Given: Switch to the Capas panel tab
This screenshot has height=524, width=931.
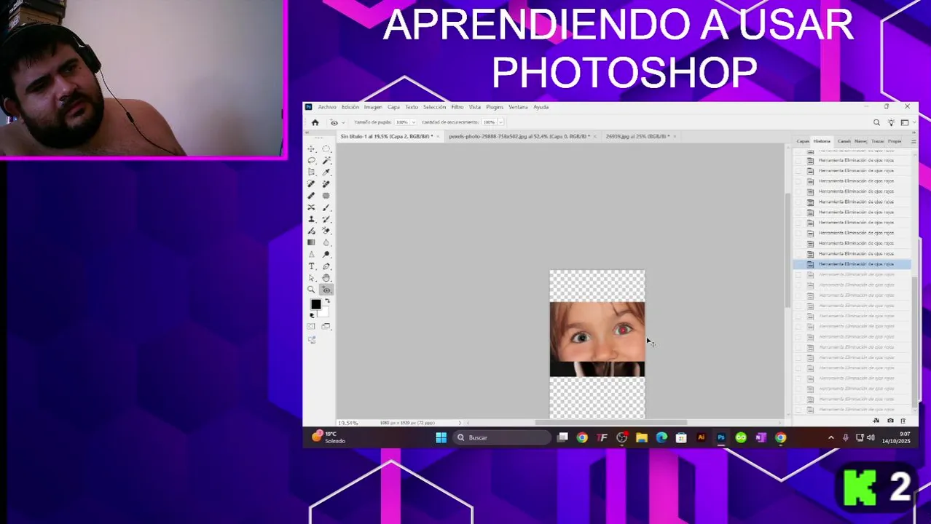Looking at the screenshot, I should pos(803,141).
